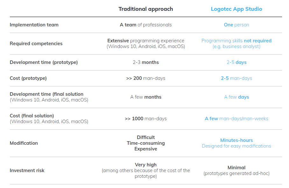Select Development time (prototype) row label
This screenshot has height=188, width=289.
pyautogui.click(x=44, y=62)
